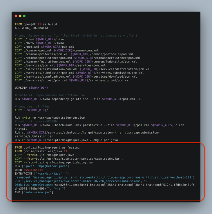Click the comment about copying pom and config files
Viewport: 212px width, 214px height.
(76, 35)
